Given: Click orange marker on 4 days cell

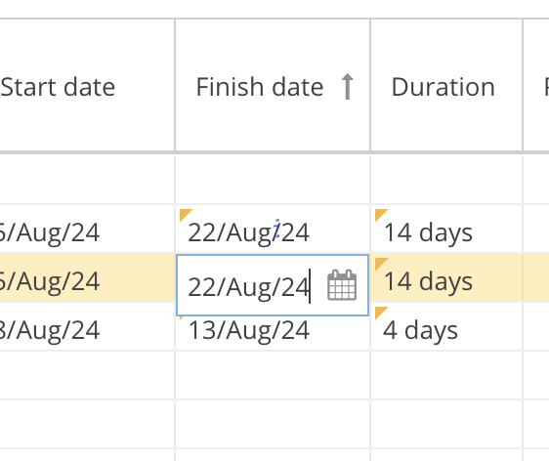Looking at the screenshot, I should (x=381, y=313).
